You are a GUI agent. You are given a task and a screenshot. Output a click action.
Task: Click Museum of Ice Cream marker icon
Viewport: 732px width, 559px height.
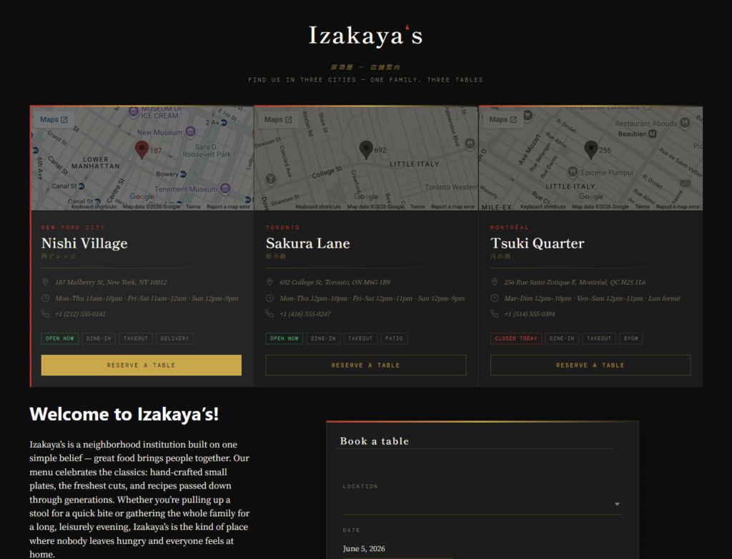point(134,111)
